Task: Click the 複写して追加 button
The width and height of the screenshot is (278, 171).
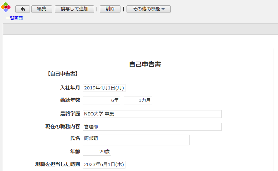Action: coord(74,9)
